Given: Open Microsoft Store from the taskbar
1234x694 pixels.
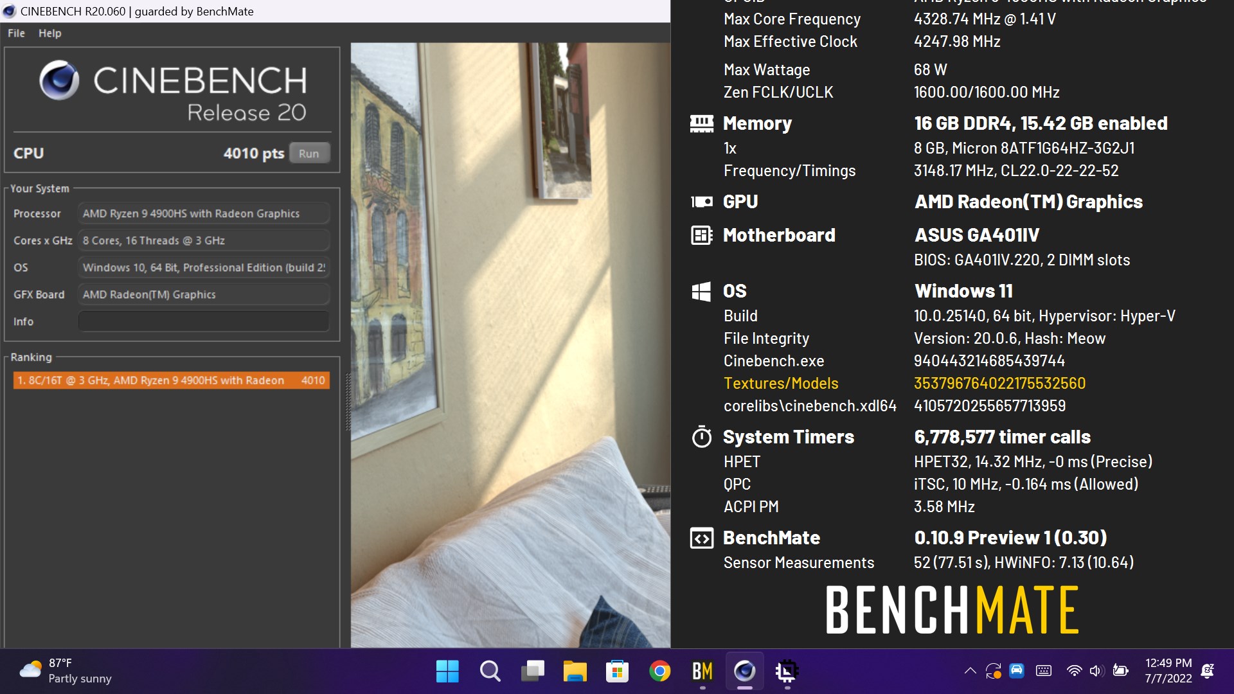Looking at the screenshot, I should pyautogui.click(x=617, y=672).
